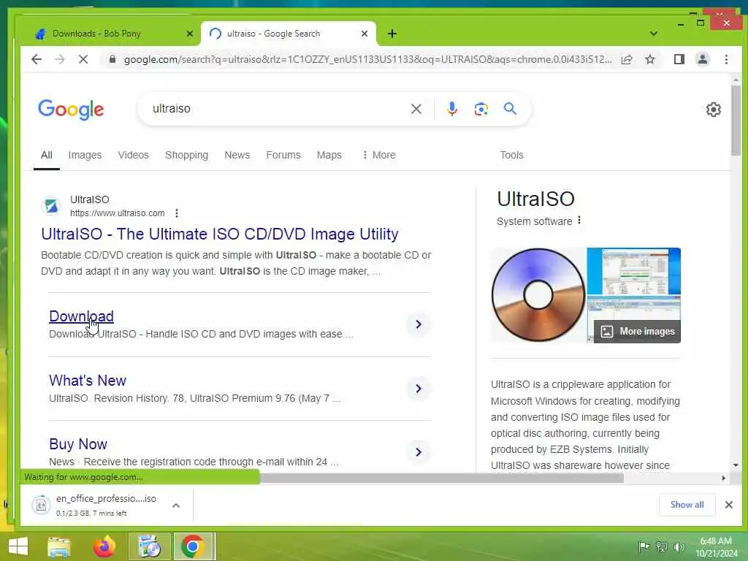Click the en_office_professio iso download item
The height and width of the screenshot is (561, 748).
106,505
